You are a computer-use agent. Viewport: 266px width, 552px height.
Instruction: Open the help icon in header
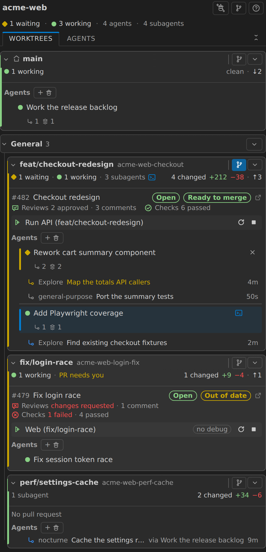[256, 8]
